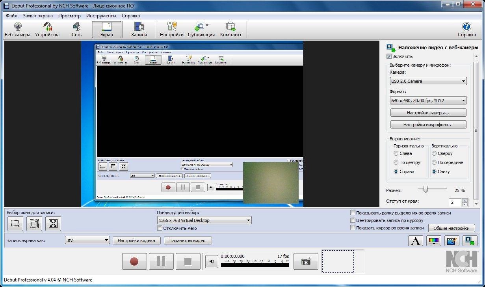Open the Инструменты menu
The height and width of the screenshot is (287, 485).
click(101, 16)
